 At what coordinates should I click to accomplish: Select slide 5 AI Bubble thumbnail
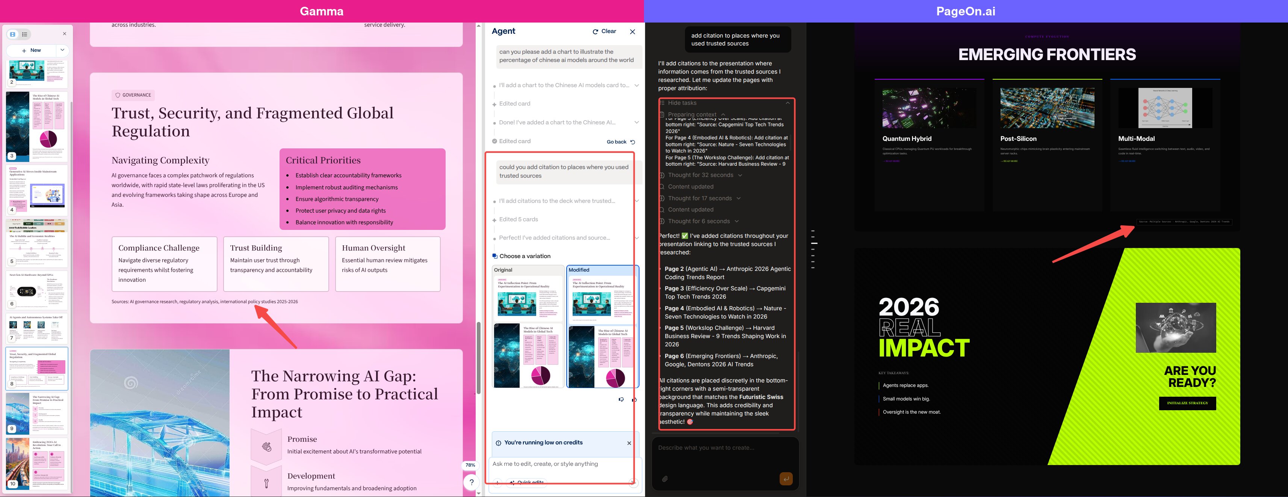click(37, 243)
